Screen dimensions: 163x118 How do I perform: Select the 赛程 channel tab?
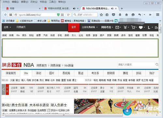click(126, 73)
